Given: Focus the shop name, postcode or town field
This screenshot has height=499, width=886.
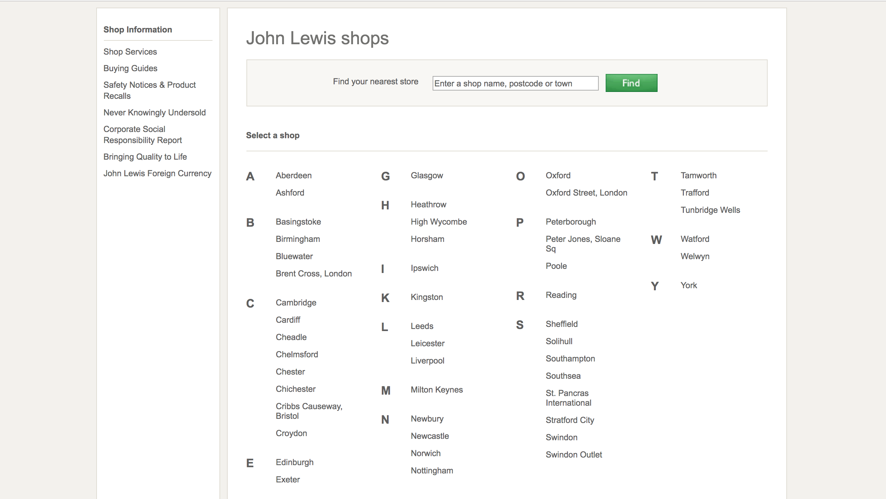Looking at the screenshot, I should coord(515,83).
